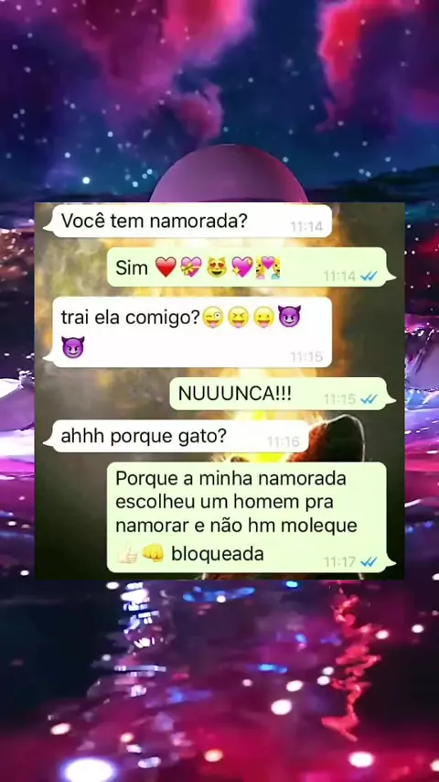This screenshot has height=782, width=439.
Task: Tap the winking tongue emoji after comigo
Action: tap(212, 317)
